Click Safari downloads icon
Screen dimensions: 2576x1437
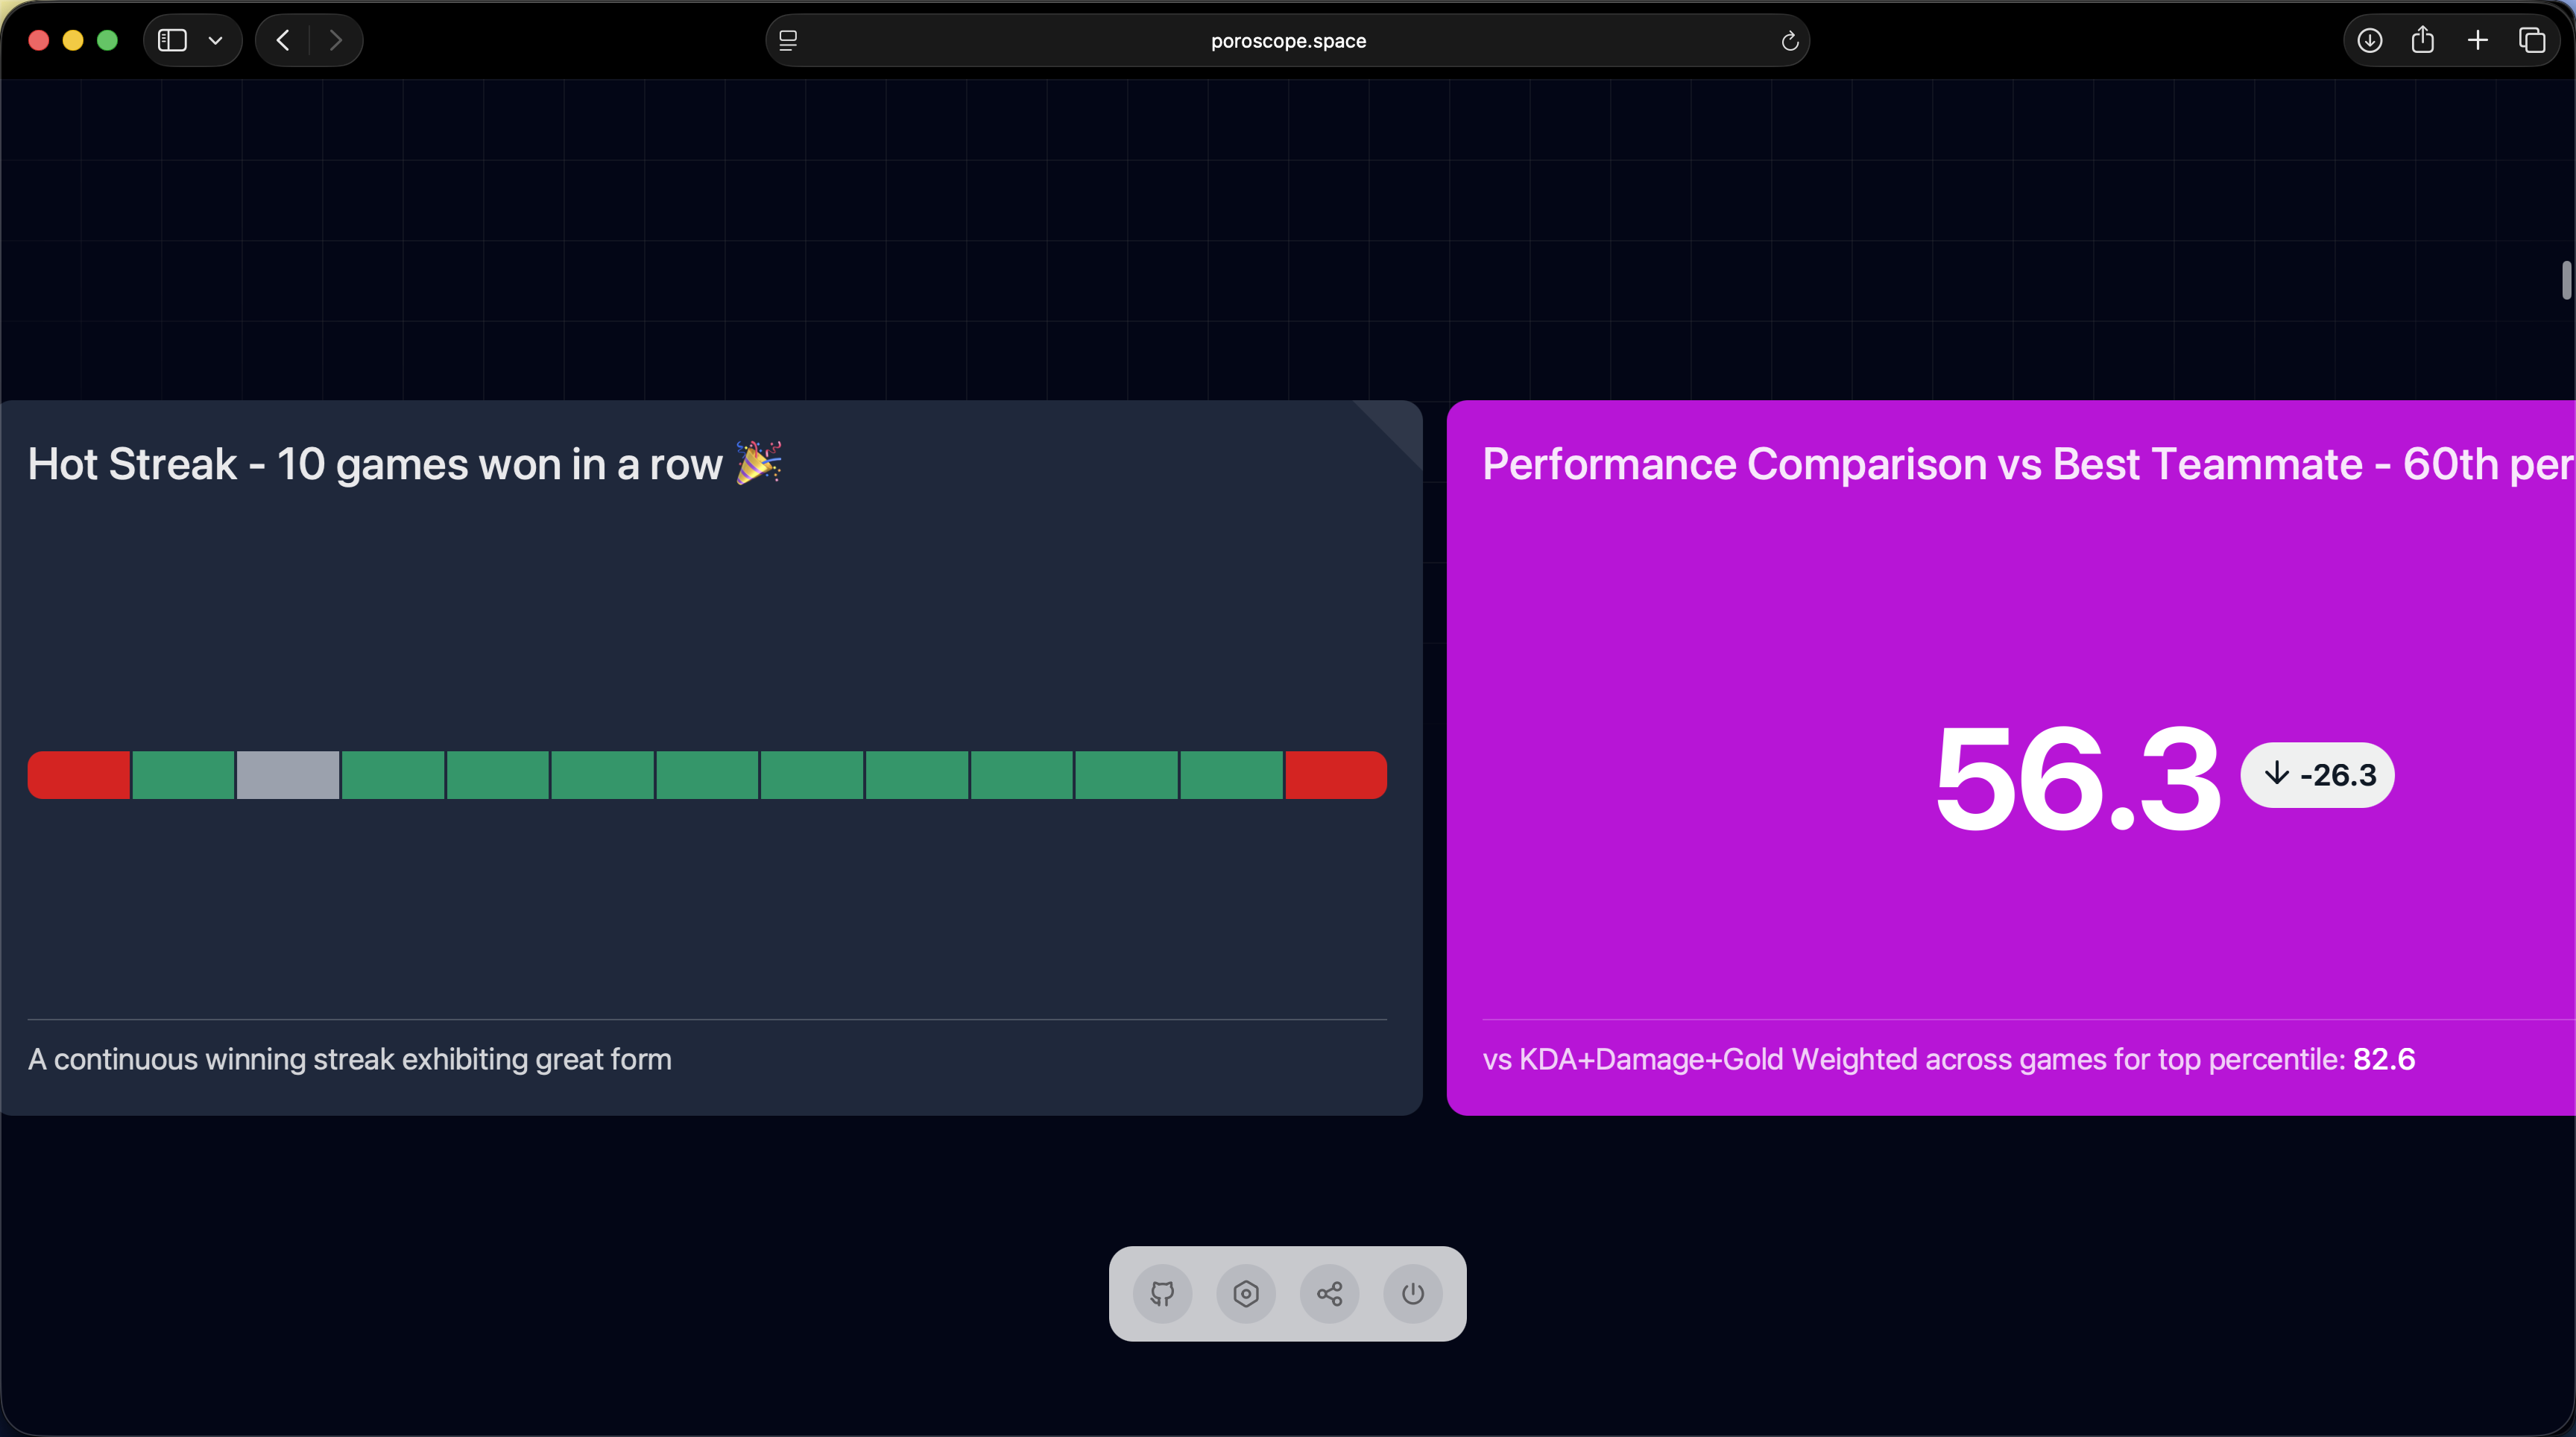(2369, 40)
